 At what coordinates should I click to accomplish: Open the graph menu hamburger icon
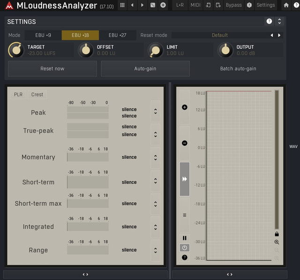pyautogui.click(x=184, y=215)
